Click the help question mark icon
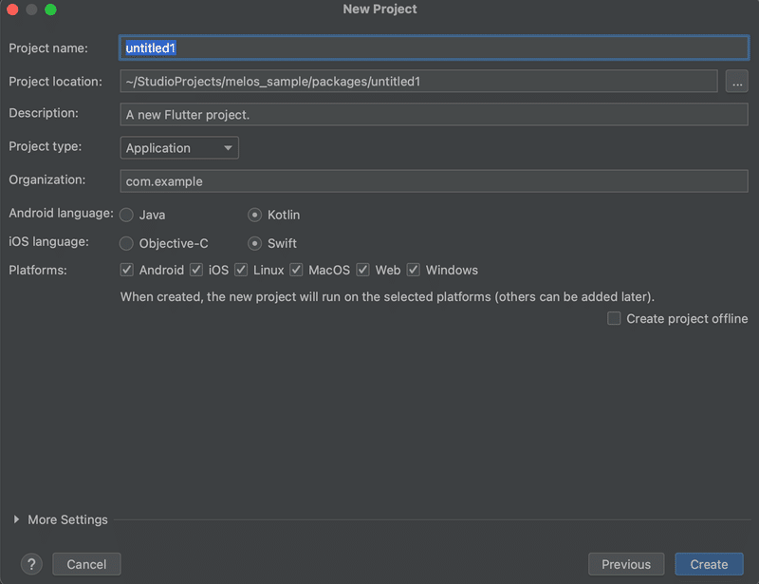The width and height of the screenshot is (759, 584). click(x=32, y=564)
